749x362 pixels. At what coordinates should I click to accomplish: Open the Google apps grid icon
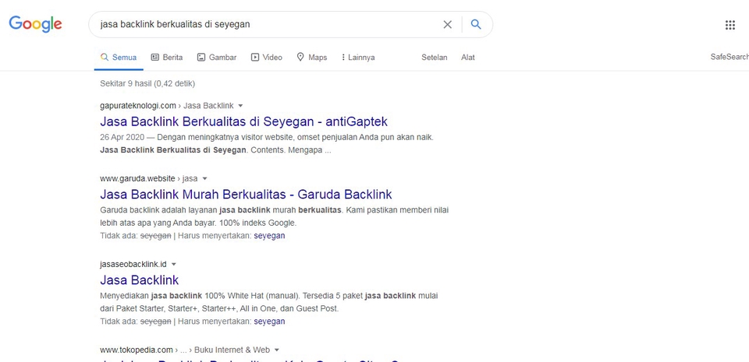pyautogui.click(x=730, y=25)
